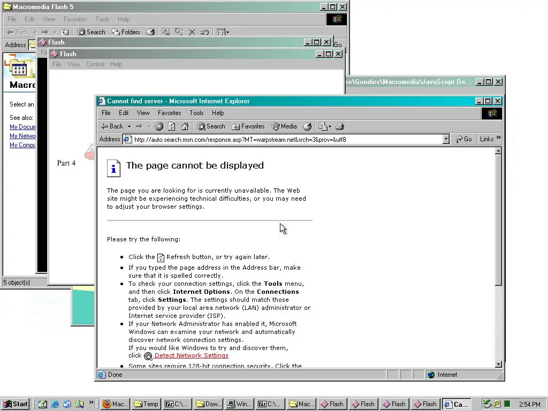The height and width of the screenshot is (411, 548).
Task: Click the Go button in Internet Explorer
Action: click(464, 139)
